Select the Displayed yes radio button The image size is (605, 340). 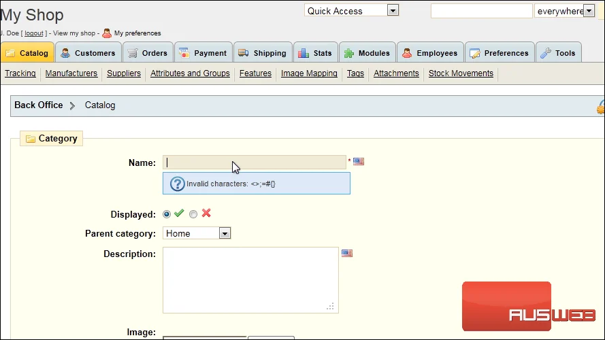pos(167,214)
